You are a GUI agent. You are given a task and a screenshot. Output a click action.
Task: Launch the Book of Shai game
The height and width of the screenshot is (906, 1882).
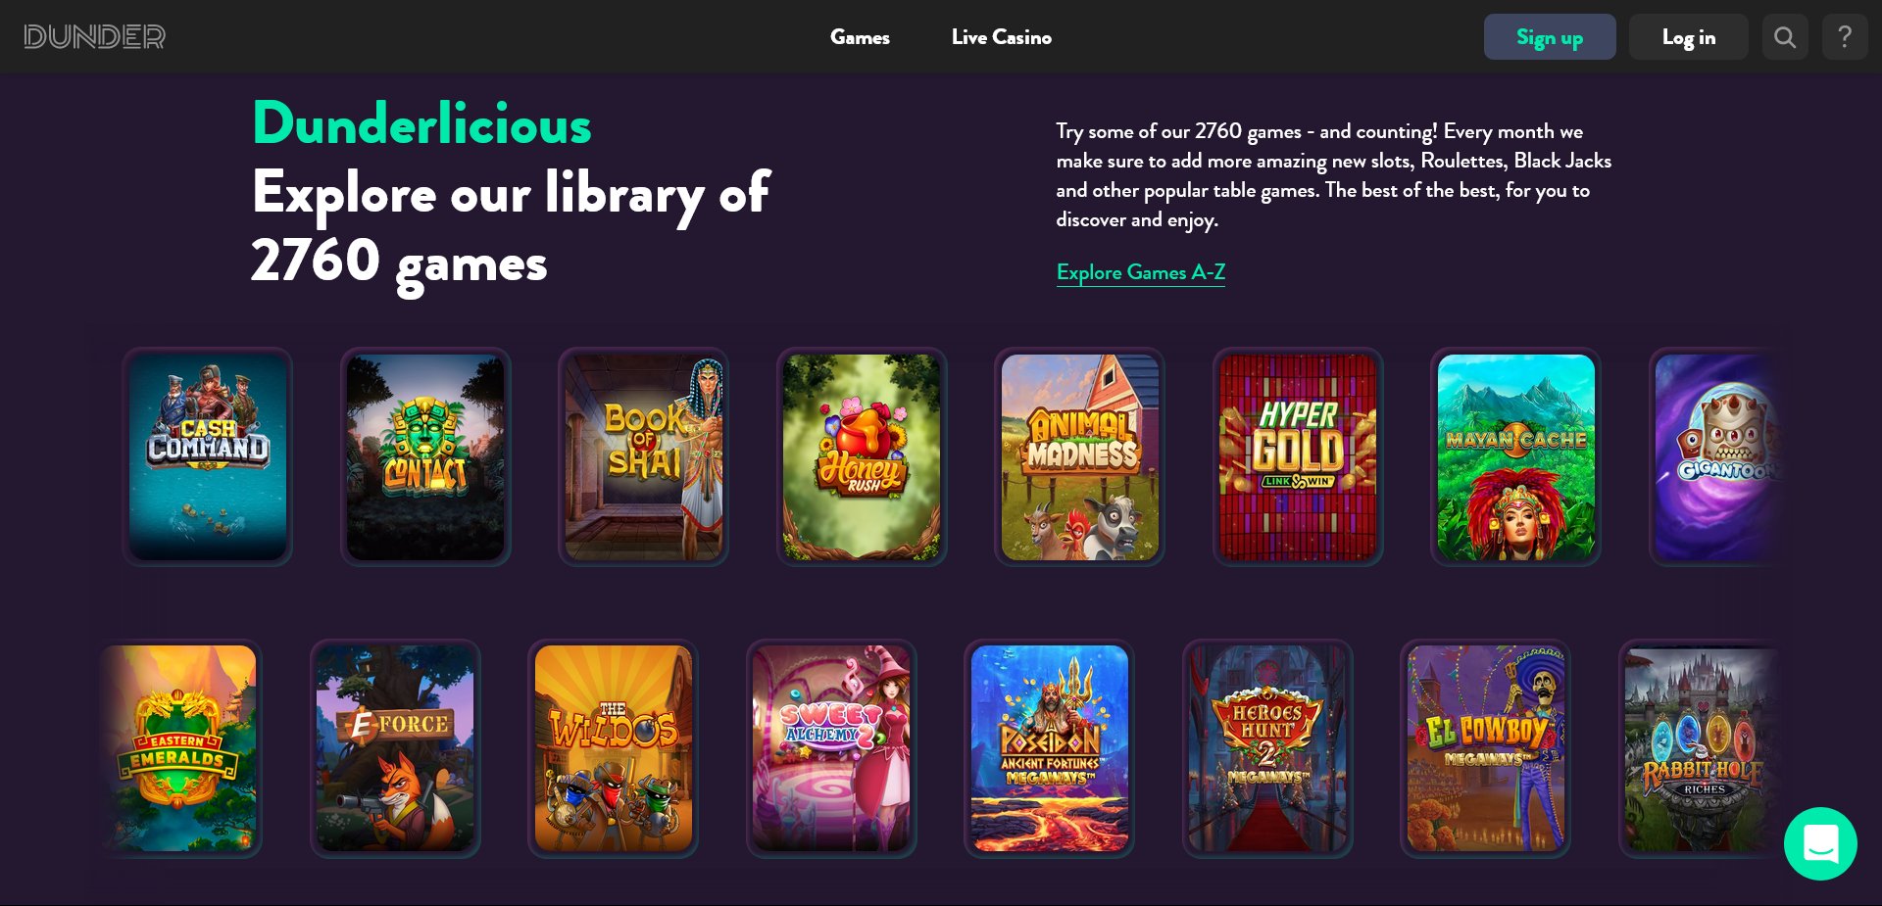[x=643, y=456]
